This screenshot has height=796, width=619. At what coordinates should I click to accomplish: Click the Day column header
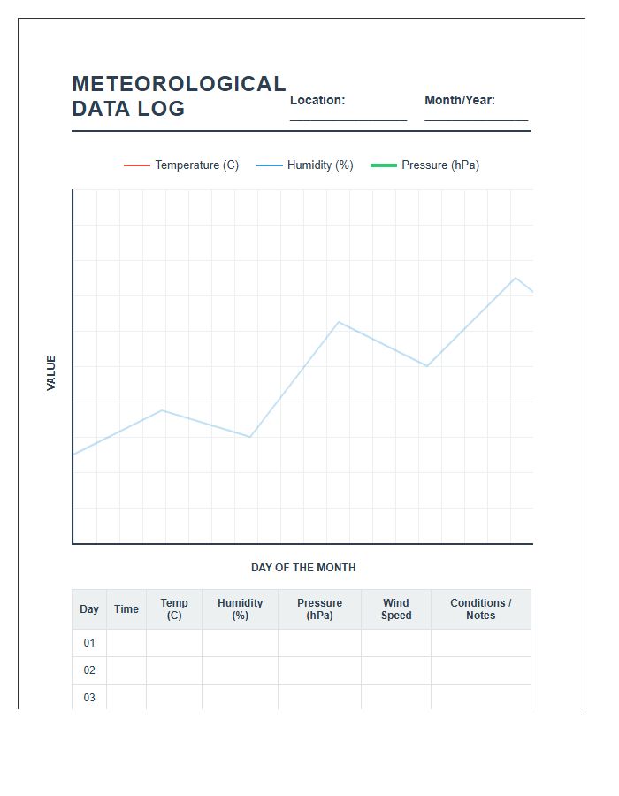pos(89,609)
